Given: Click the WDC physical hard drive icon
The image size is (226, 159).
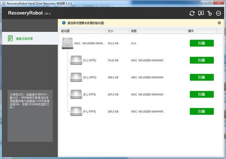Looking at the screenshot, I should pyautogui.click(x=67, y=43).
